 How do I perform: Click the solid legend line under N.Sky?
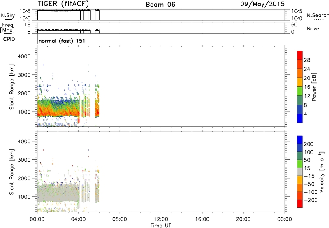pyautogui.click(x=8, y=19)
